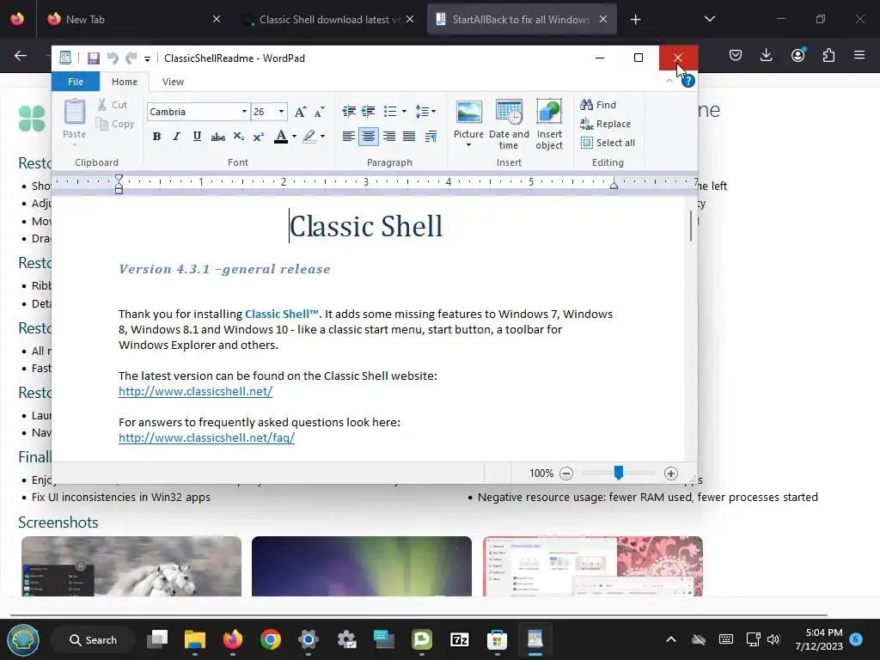Viewport: 880px width, 660px height.
Task: Click the bullet list icon
Action: coord(390,111)
